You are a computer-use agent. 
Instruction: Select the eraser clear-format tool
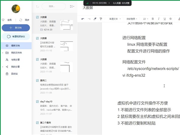click(x=95, y=19)
